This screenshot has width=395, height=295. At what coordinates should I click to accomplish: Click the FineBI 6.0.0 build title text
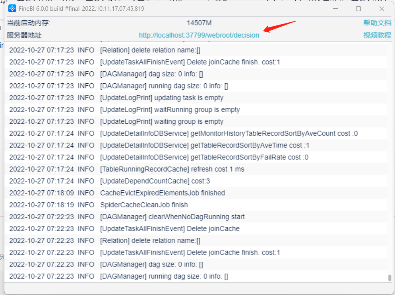[x=81, y=9]
